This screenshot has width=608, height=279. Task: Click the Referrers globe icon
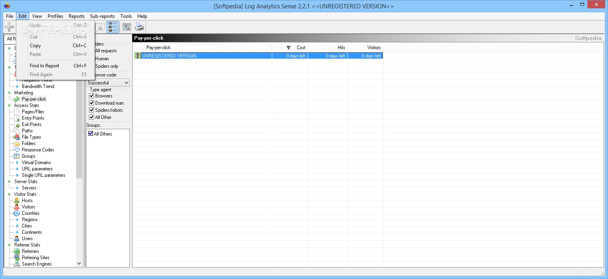pyautogui.click(x=17, y=251)
